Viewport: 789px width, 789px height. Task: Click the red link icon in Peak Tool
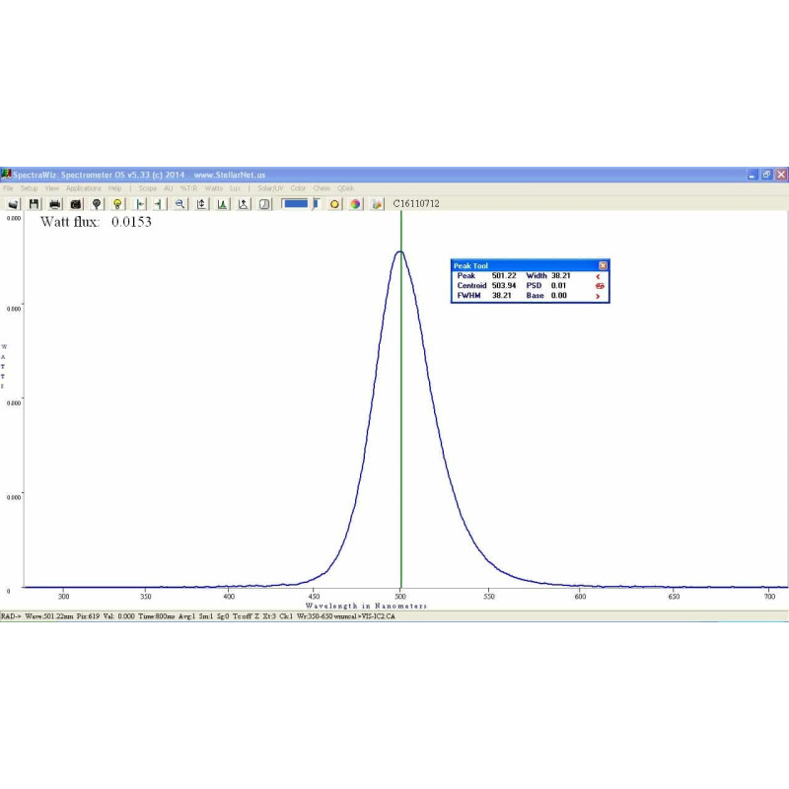(x=598, y=286)
